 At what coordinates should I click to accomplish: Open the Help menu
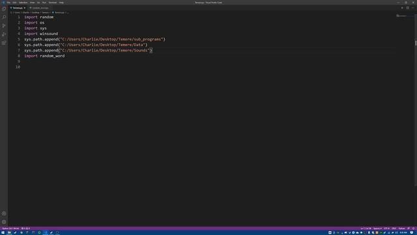[x=61, y=3]
